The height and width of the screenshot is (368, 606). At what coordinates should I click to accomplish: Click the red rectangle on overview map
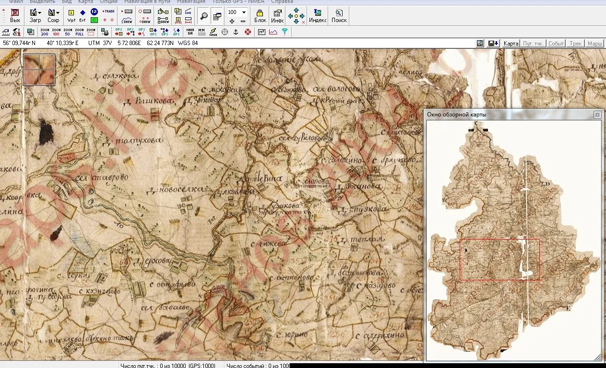pyautogui.click(x=499, y=260)
